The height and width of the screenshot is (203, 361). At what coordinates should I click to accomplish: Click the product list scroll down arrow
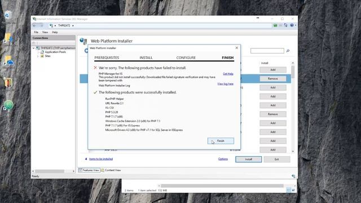tap(293, 151)
